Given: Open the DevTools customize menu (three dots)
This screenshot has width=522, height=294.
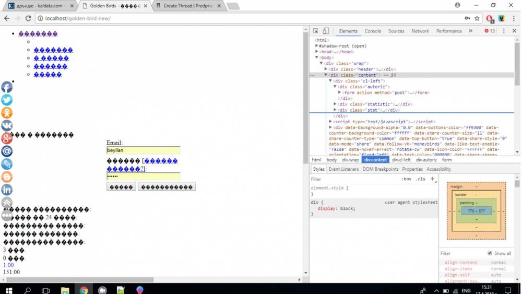Looking at the screenshot, I should click(x=504, y=31).
